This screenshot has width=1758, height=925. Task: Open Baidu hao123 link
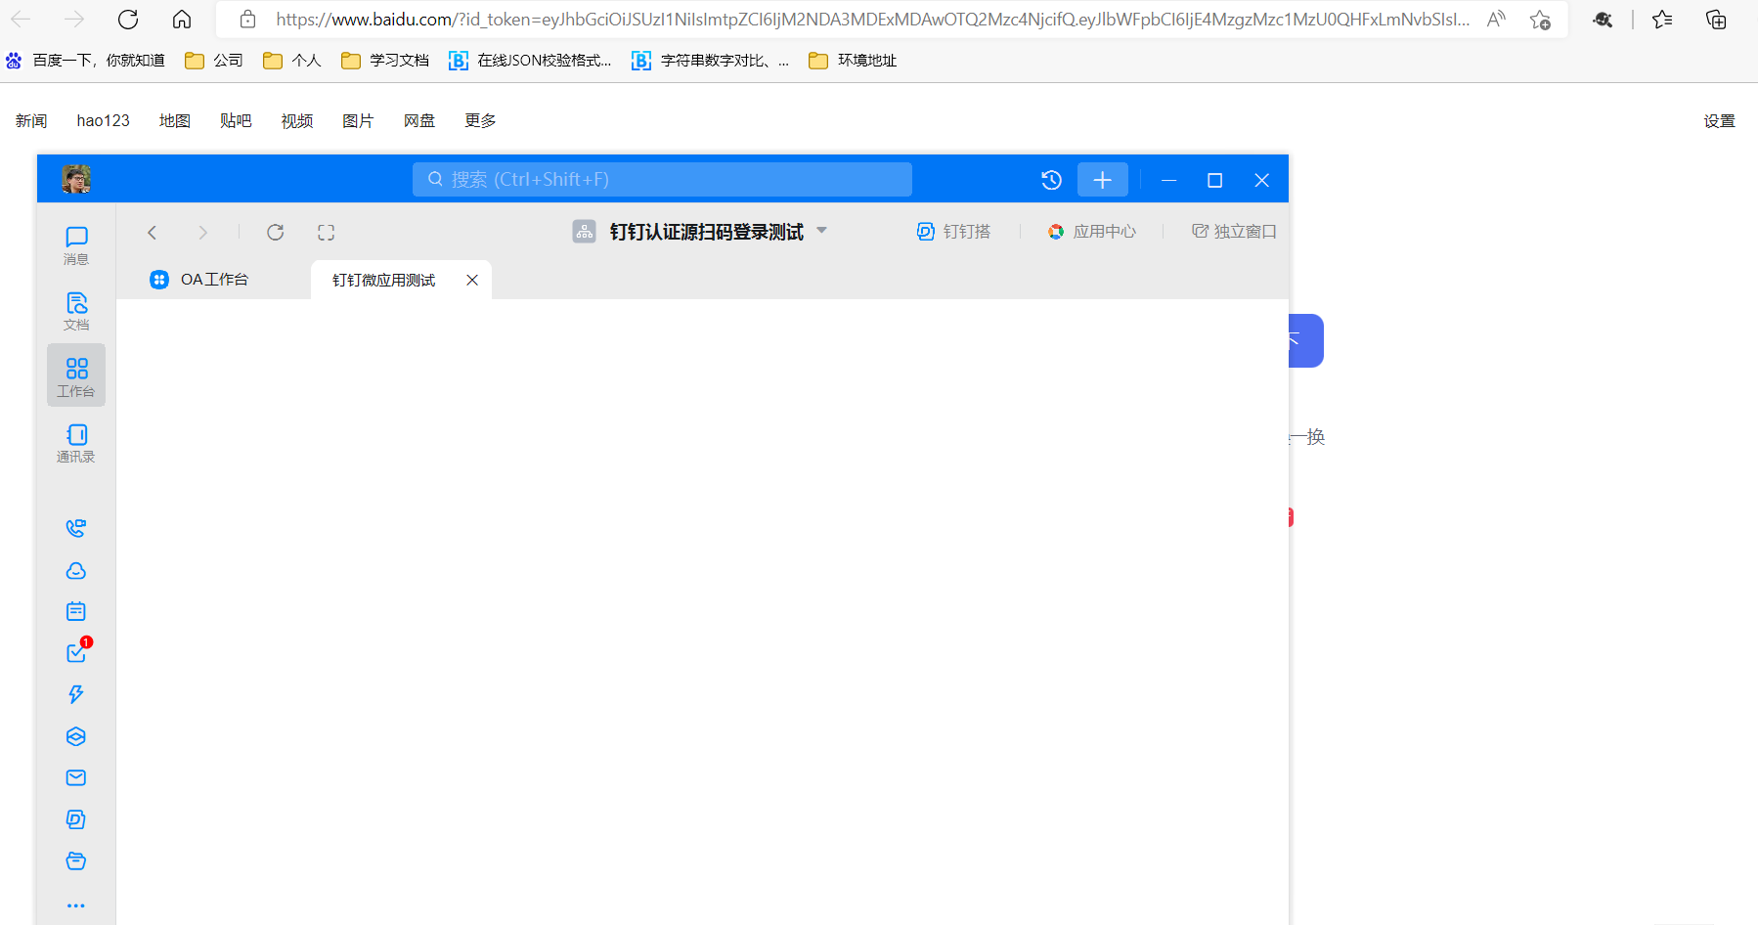pos(104,121)
